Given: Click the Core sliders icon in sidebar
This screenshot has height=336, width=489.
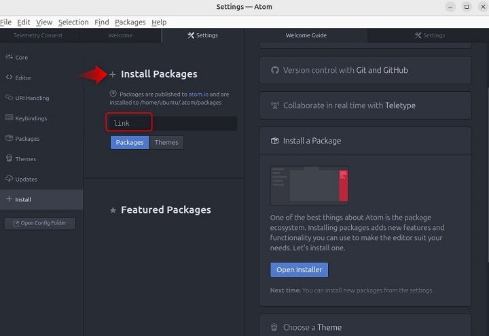Looking at the screenshot, I should (9, 57).
